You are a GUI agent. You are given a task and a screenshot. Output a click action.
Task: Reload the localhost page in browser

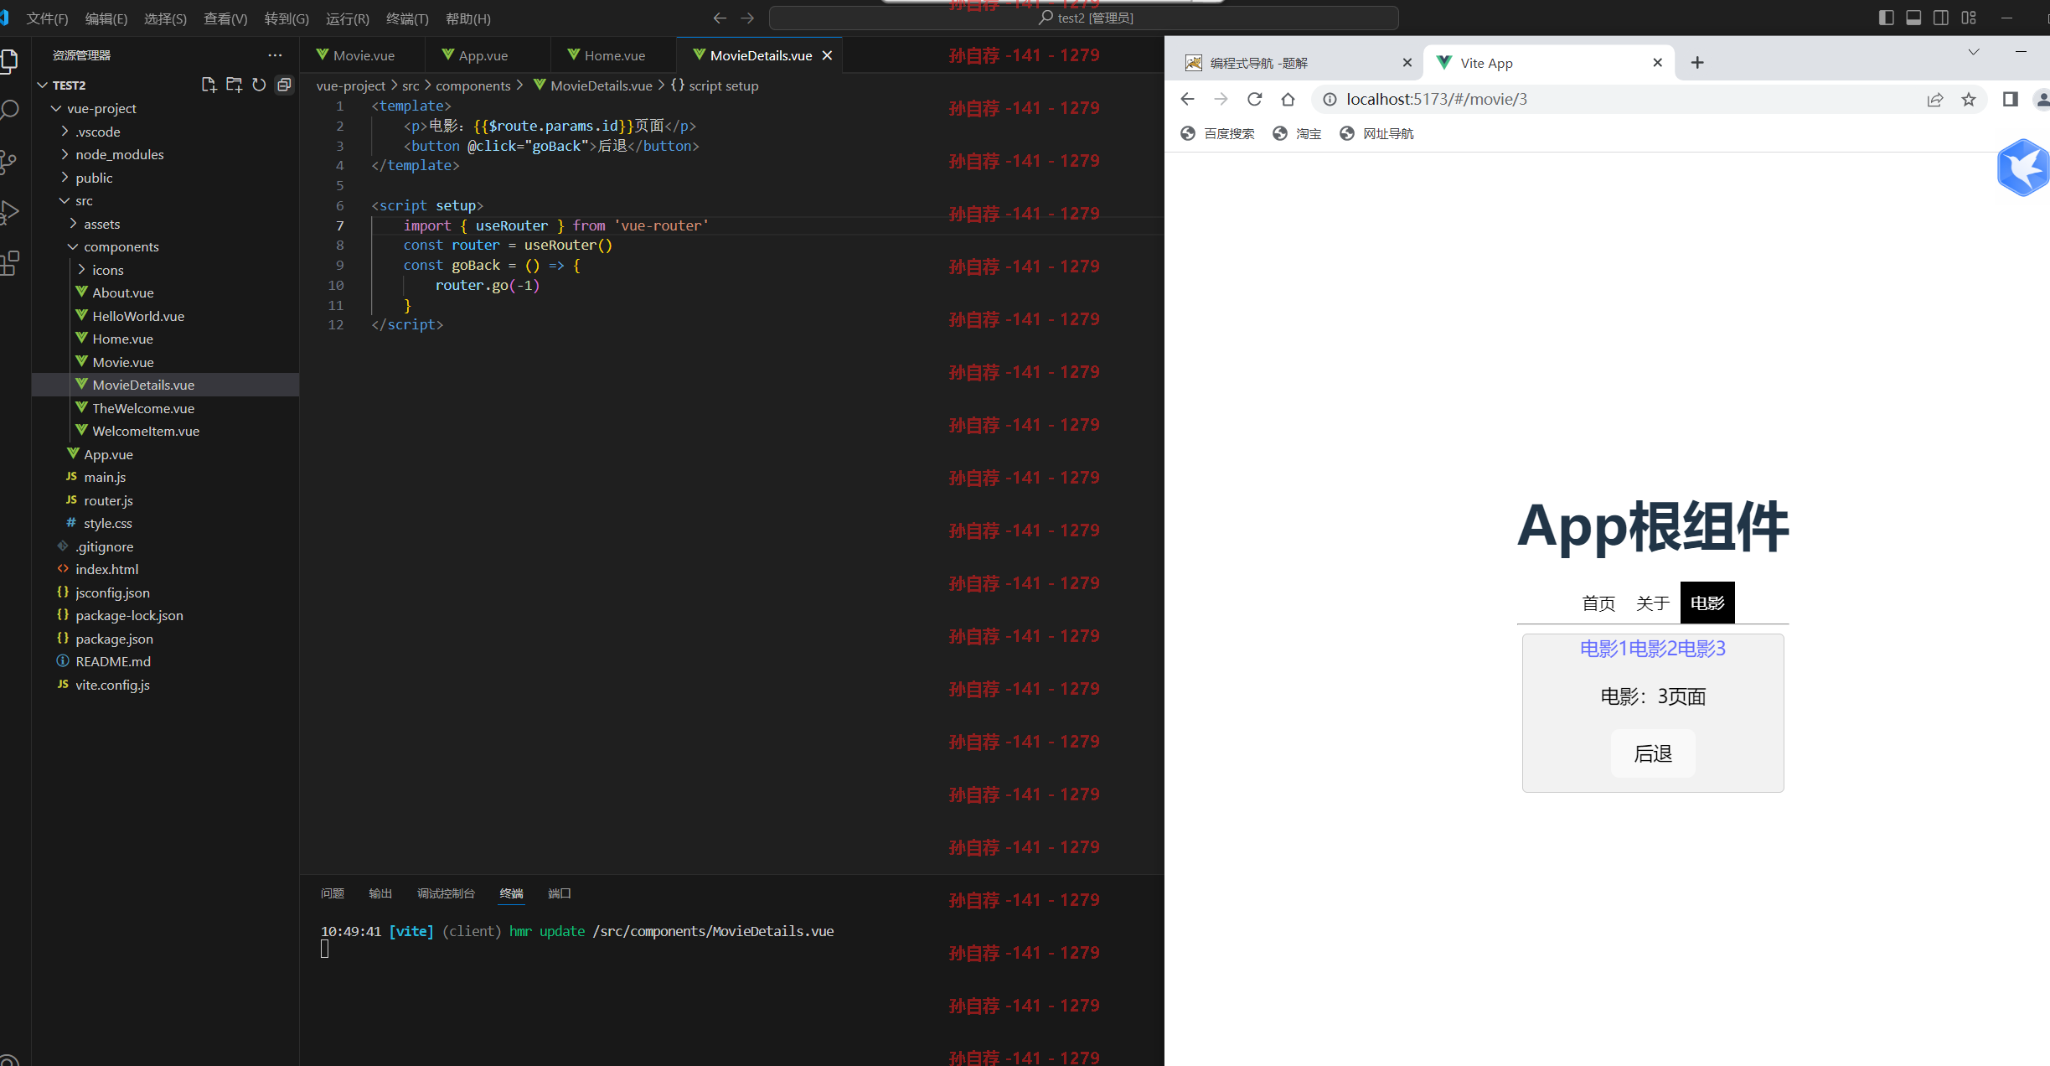pyautogui.click(x=1254, y=99)
